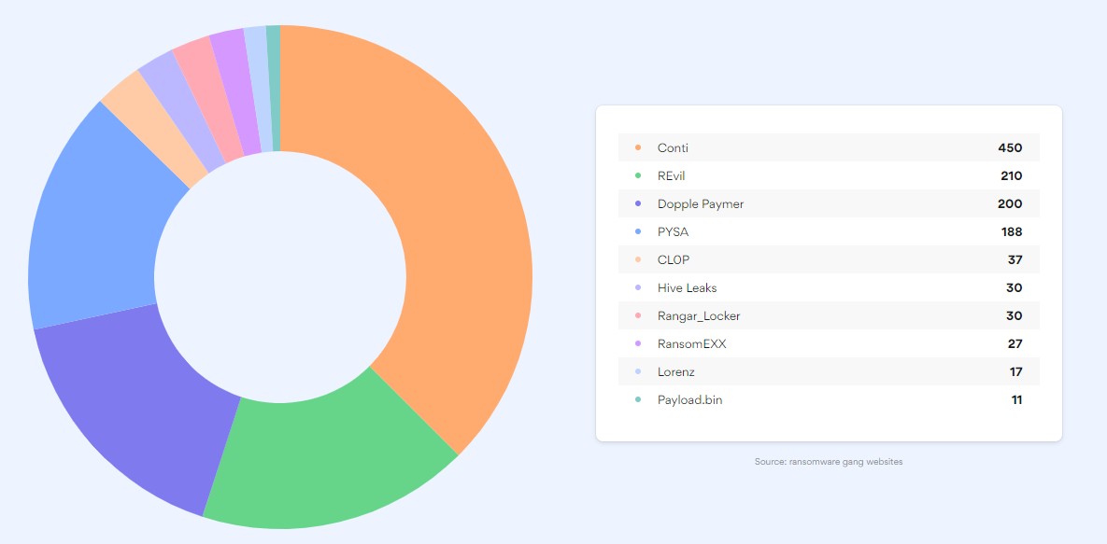The height and width of the screenshot is (544, 1107).
Task: Click the purple Dopple Paymer legend dot
Action: [638, 204]
